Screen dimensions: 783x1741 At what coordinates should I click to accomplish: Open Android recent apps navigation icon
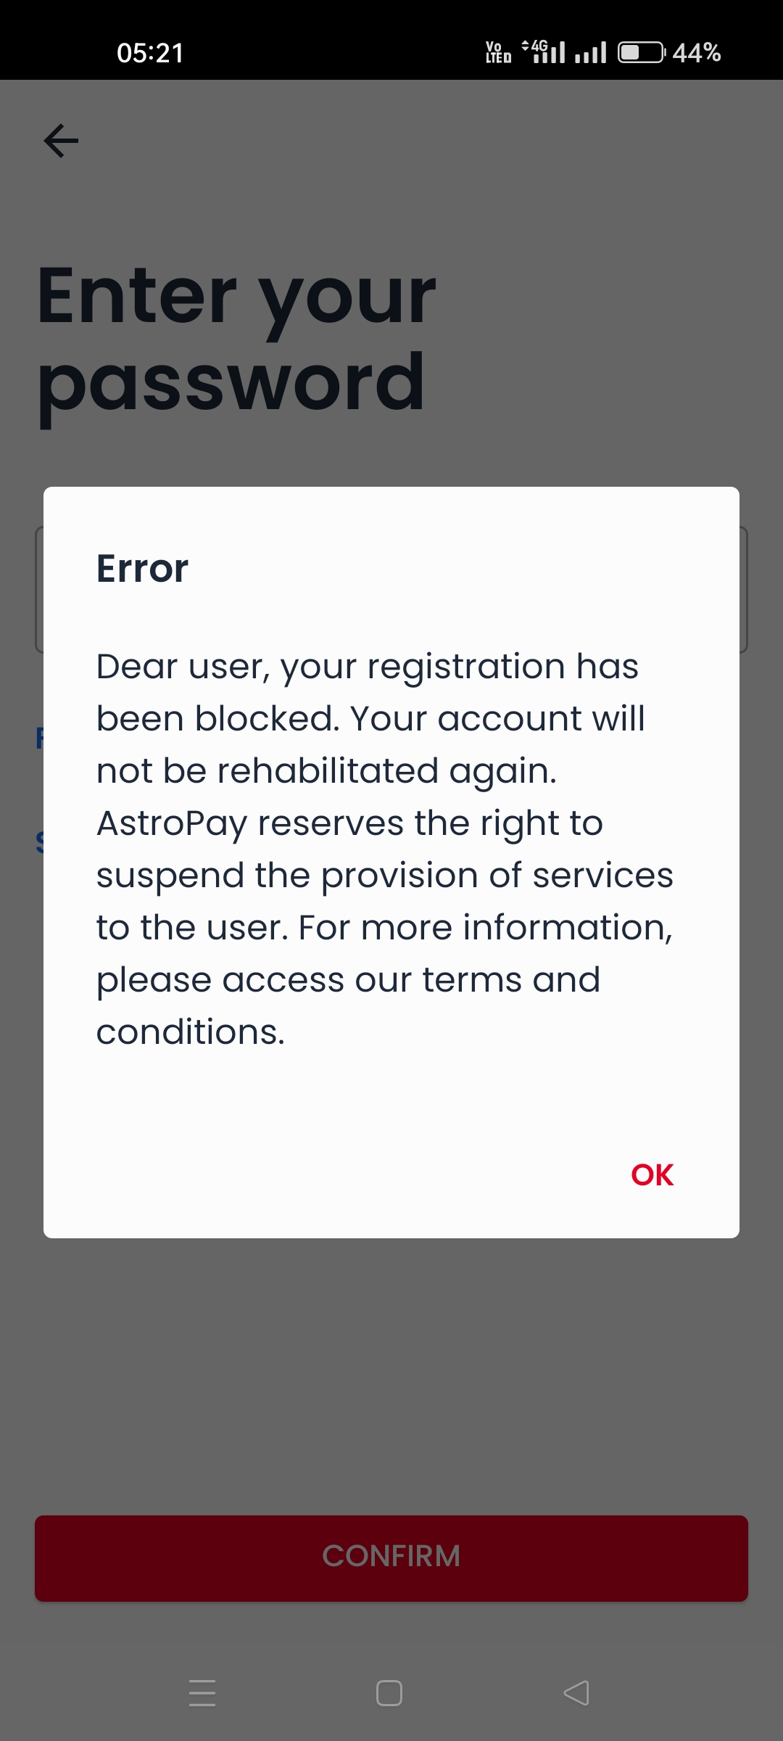(x=202, y=1692)
